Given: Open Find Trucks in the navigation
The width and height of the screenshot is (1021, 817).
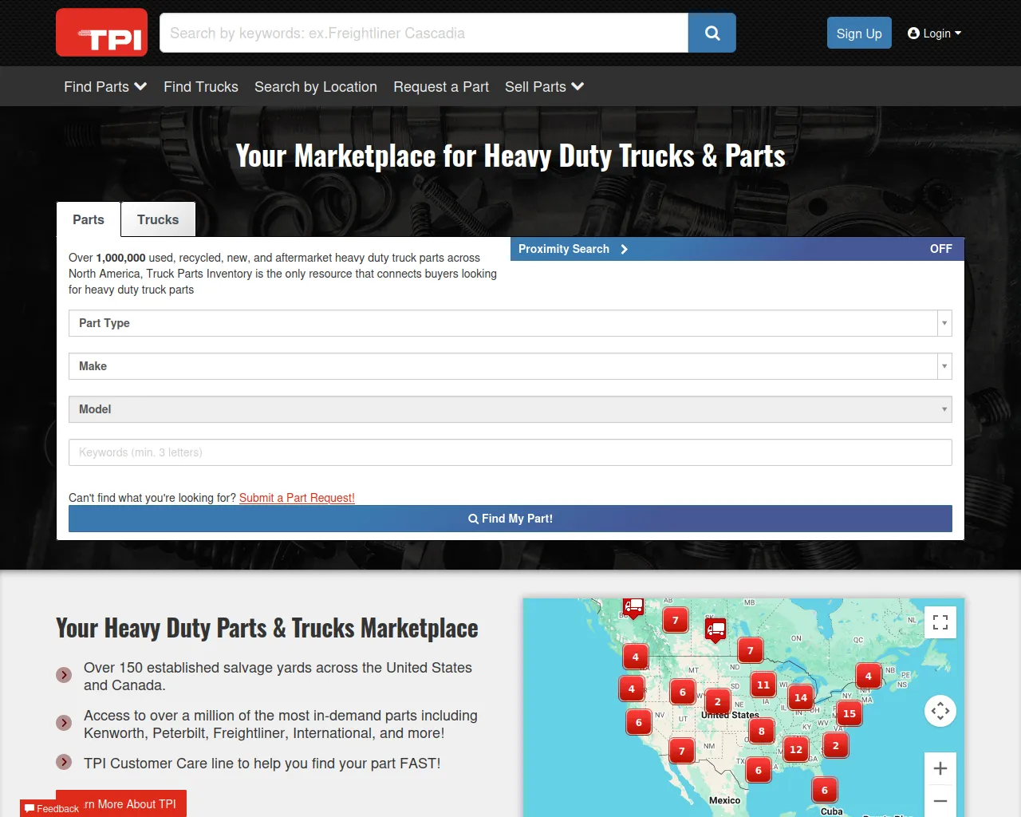Looking at the screenshot, I should pos(201,86).
